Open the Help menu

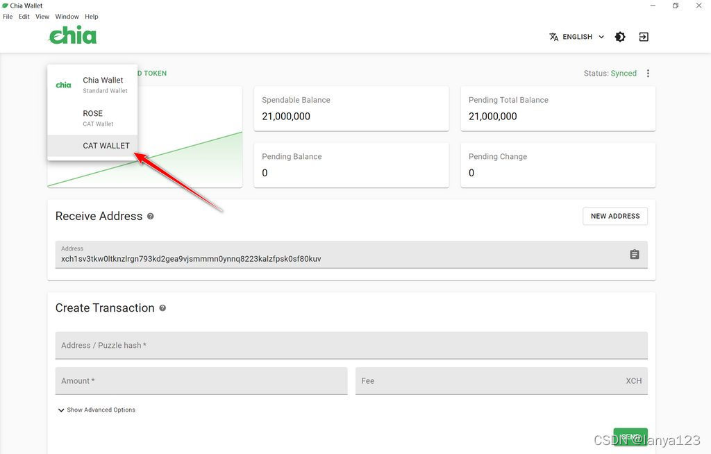(91, 17)
